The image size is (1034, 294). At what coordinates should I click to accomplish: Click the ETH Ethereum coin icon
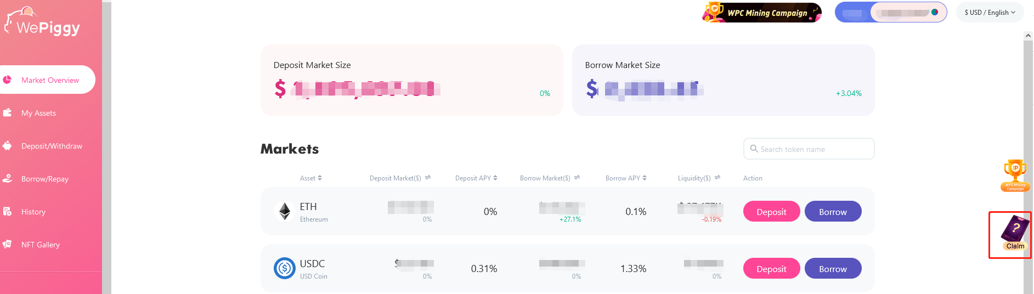(x=285, y=212)
